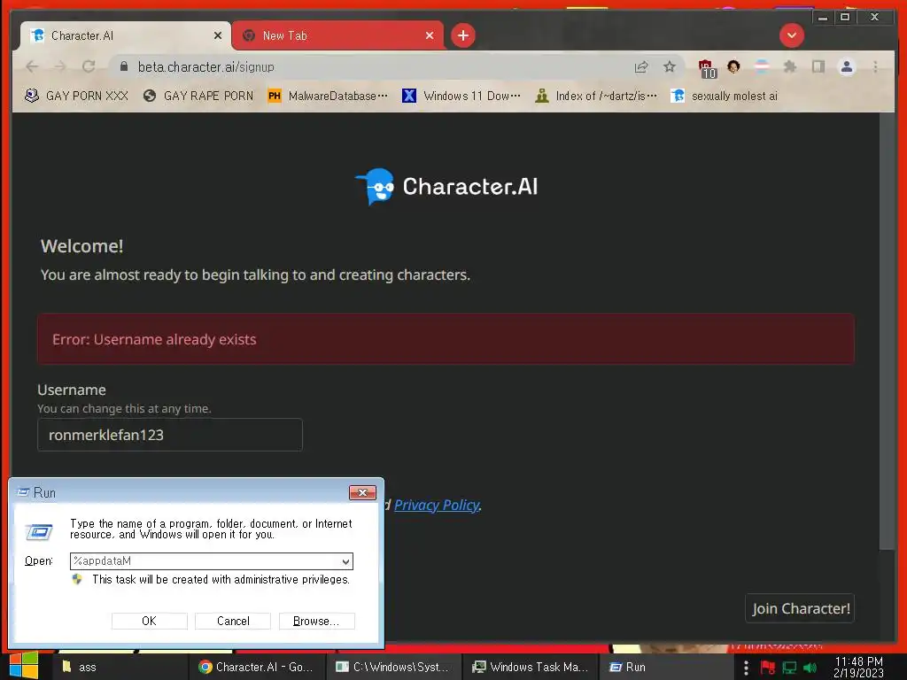Screen dimensions: 907x680
Task: Click the browser forward arrow
Action: [60, 66]
